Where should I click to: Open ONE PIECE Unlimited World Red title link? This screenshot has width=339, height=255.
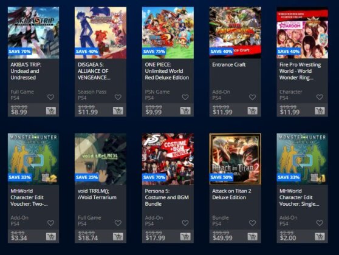[167, 71]
